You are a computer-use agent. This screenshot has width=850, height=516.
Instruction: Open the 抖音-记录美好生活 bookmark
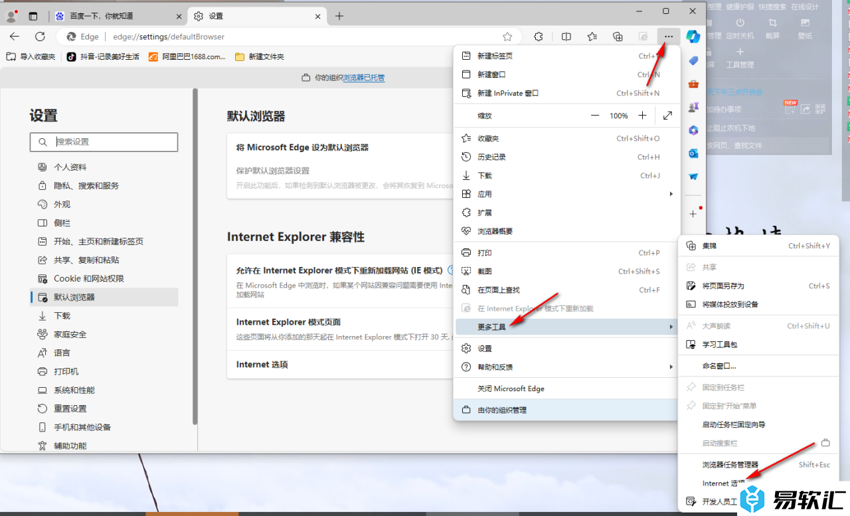(x=103, y=56)
